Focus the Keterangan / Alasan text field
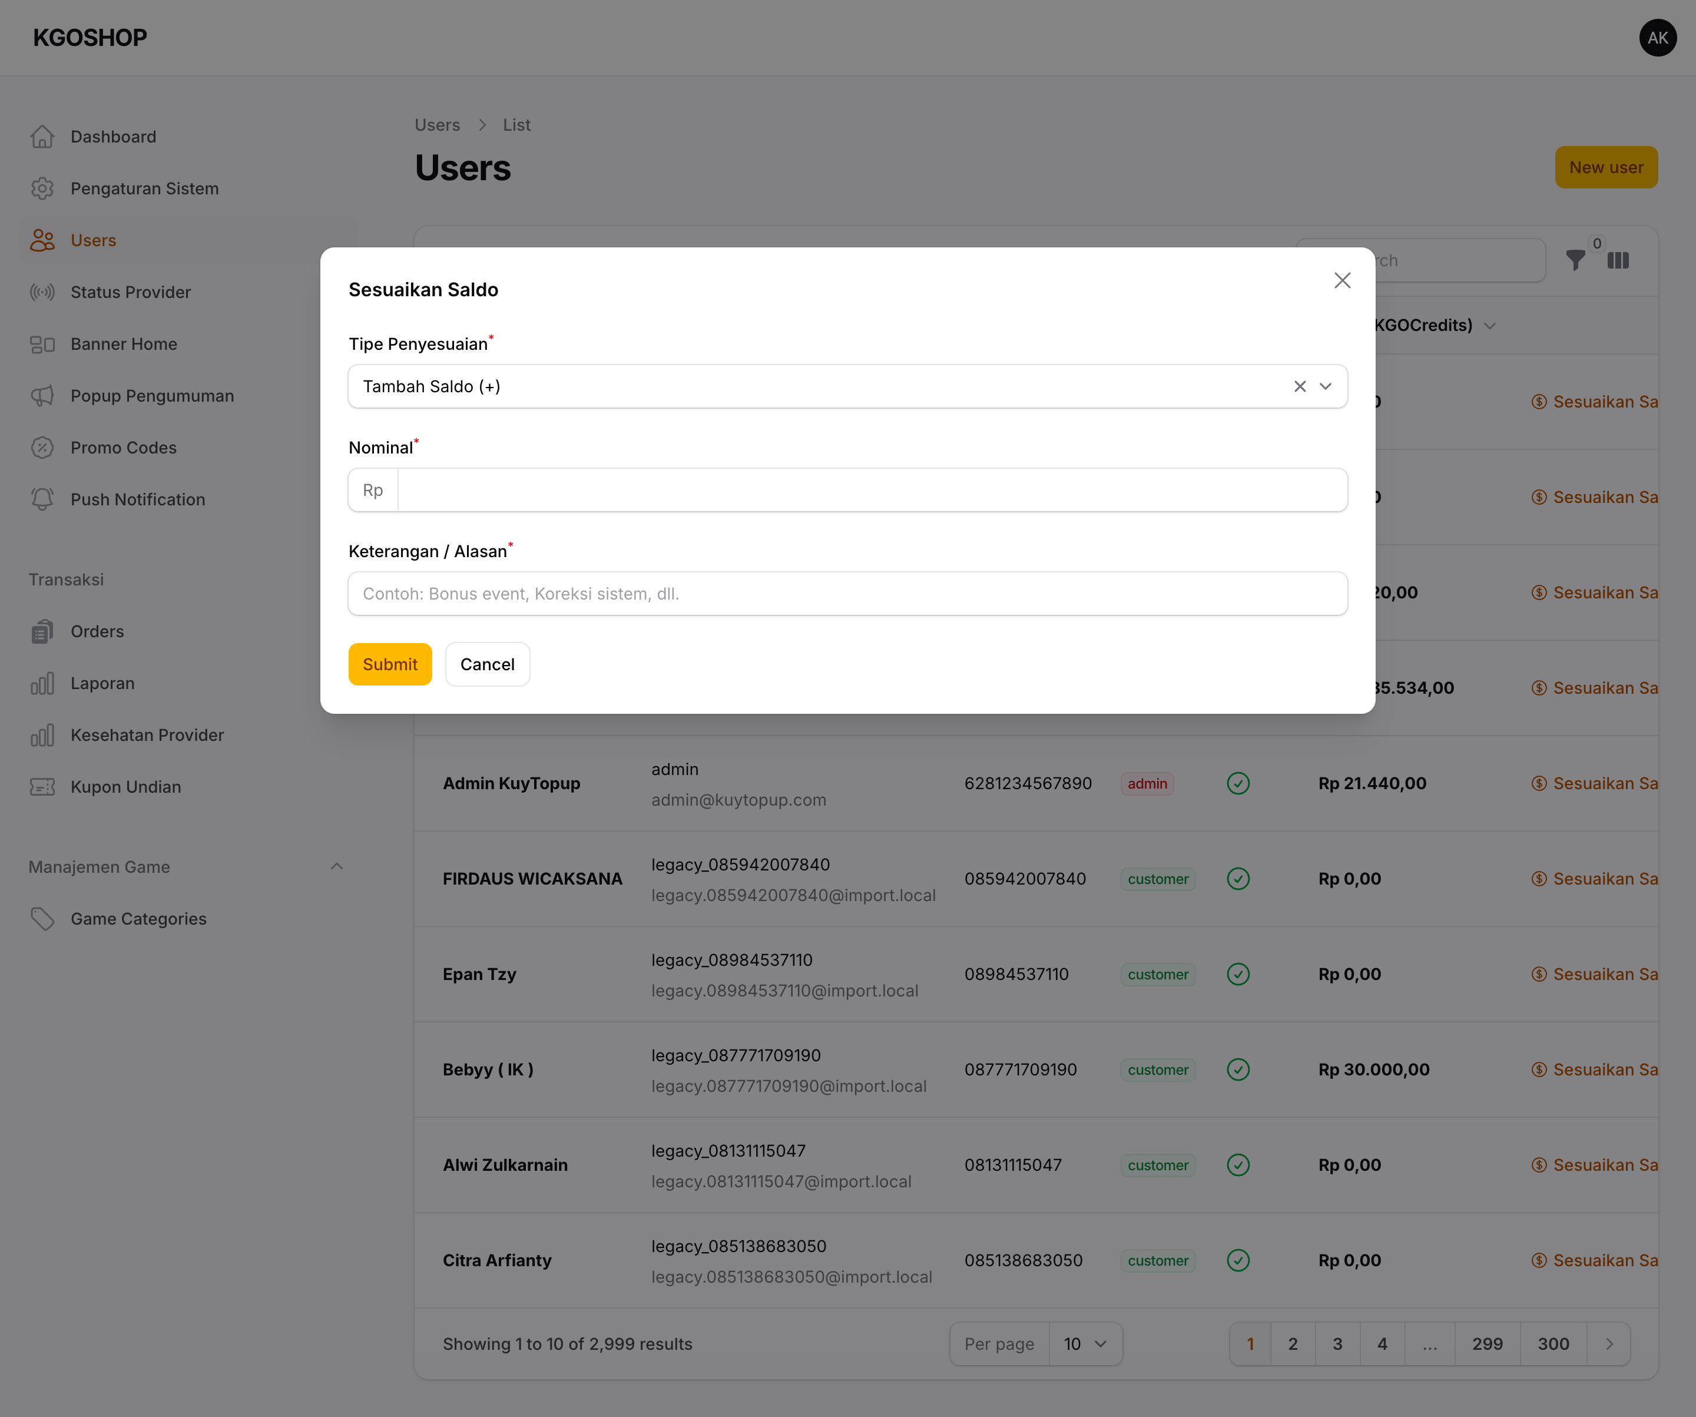 (x=847, y=594)
